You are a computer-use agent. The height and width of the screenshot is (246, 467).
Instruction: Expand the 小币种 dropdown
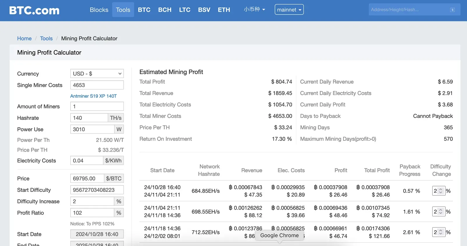click(x=255, y=9)
